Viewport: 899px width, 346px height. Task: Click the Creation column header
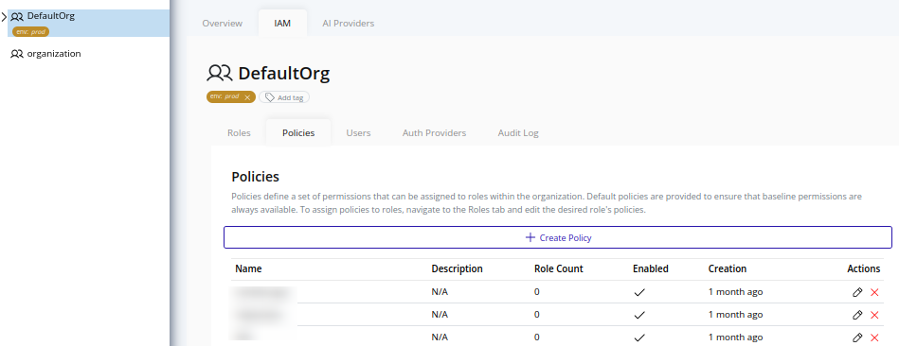[728, 268]
